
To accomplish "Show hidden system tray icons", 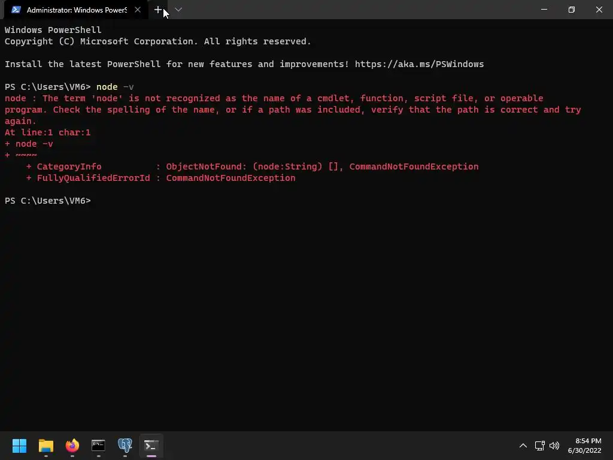I will pos(523,446).
